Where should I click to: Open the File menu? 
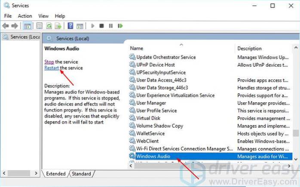(x=8, y=16)
